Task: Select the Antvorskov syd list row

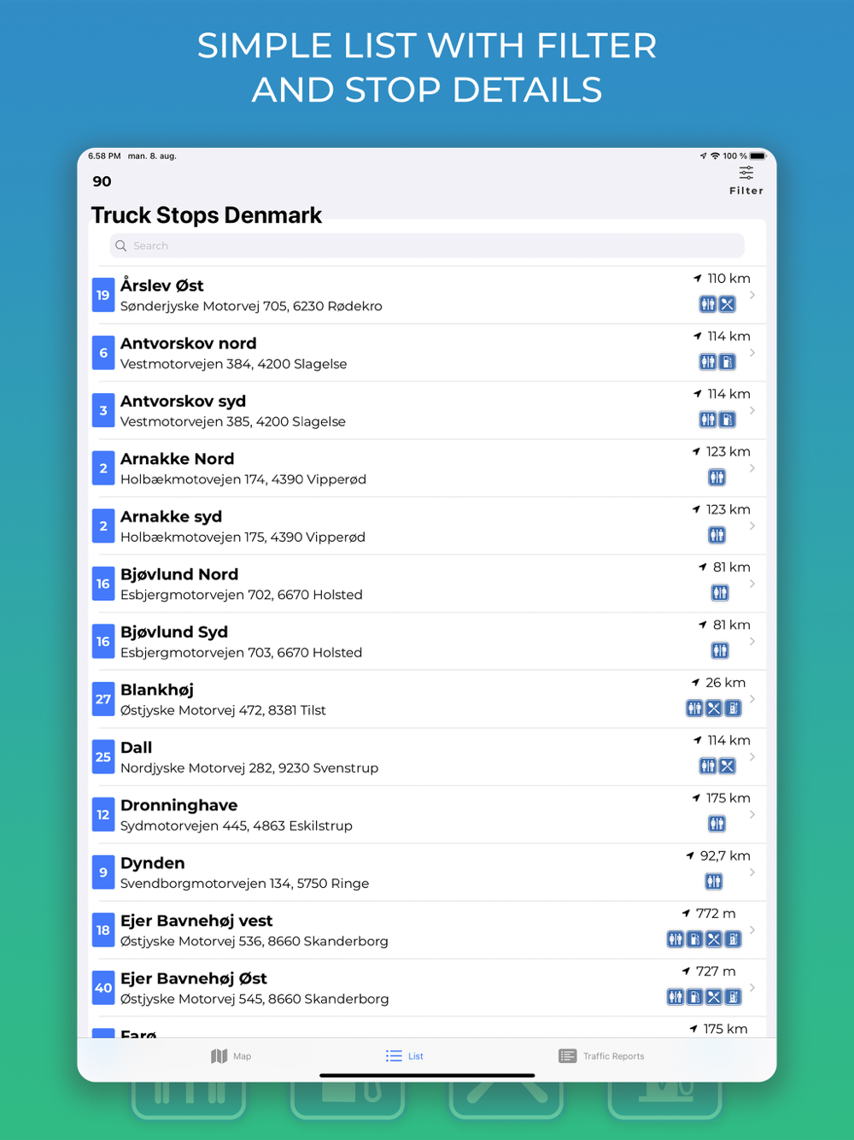Action: 429,410
